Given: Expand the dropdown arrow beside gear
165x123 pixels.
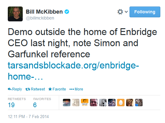Looking at the screenshot, I should click(126, 12).
